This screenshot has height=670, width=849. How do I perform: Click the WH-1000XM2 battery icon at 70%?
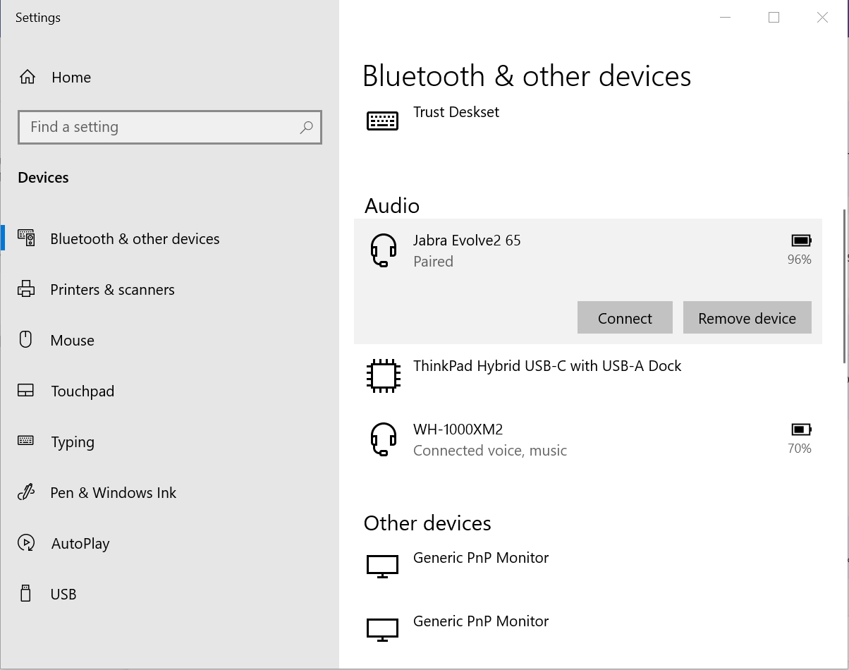[x=801, y=430]
